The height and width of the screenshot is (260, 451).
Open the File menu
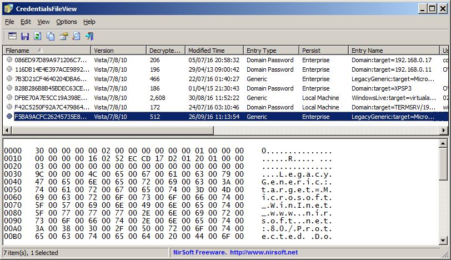point(9,22)
